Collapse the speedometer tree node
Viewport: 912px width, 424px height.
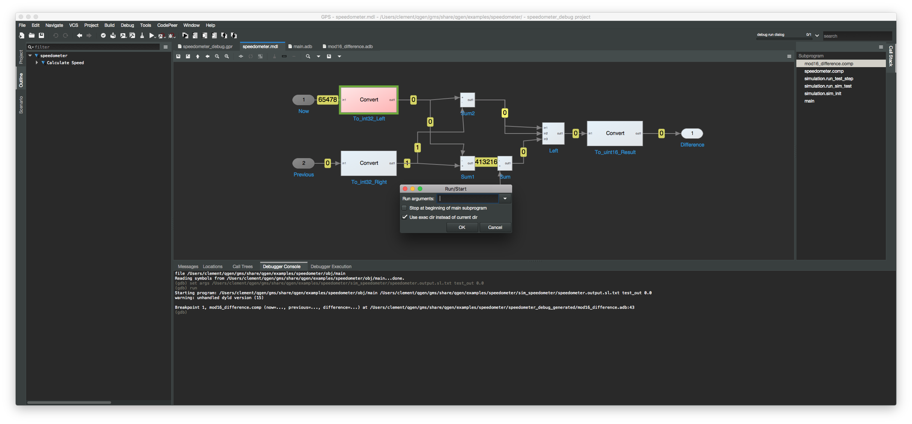coord(30,56)
